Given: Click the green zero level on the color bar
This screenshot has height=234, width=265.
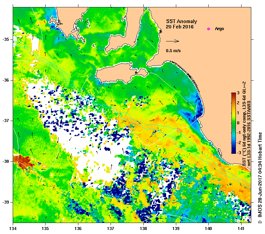Looking at the screenshot, I should pyautogui.click(x=233, y=123).
